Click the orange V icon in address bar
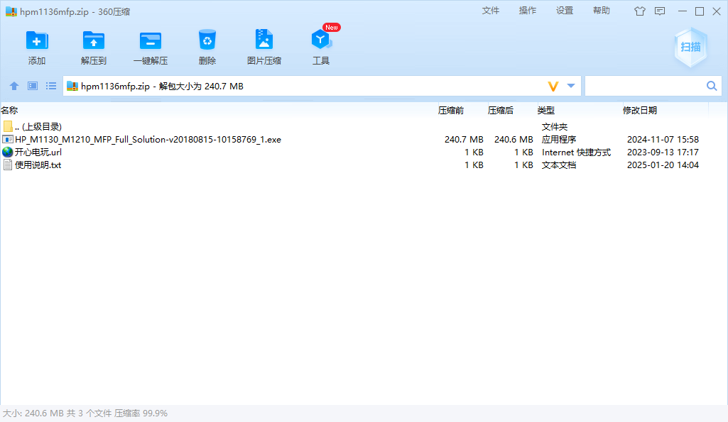The width and height of the screenshot is (728, 422). tap(553, 87)
